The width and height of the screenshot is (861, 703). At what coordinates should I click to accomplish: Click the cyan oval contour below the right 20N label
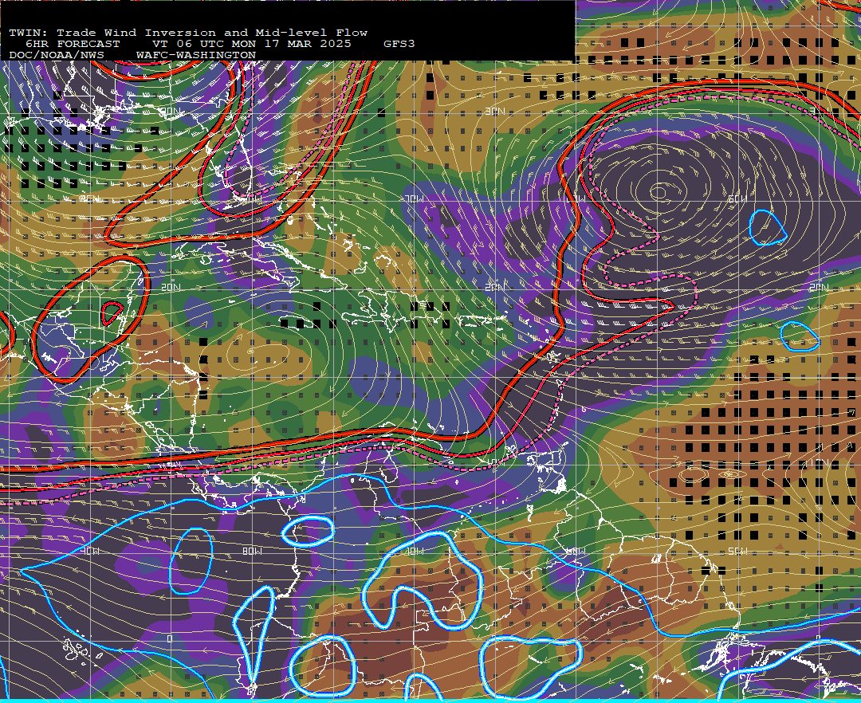click(x=800, y=336)
